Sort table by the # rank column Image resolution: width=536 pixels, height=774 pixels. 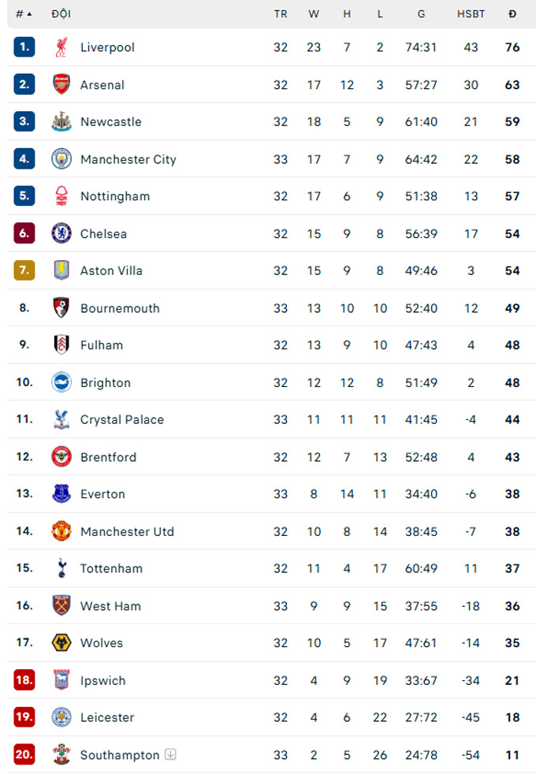tap(24, 14)
